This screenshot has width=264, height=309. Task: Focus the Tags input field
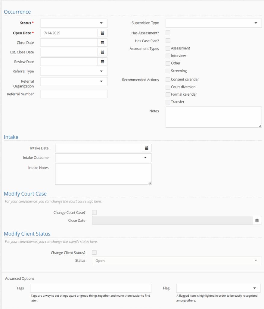pos(91,288)
